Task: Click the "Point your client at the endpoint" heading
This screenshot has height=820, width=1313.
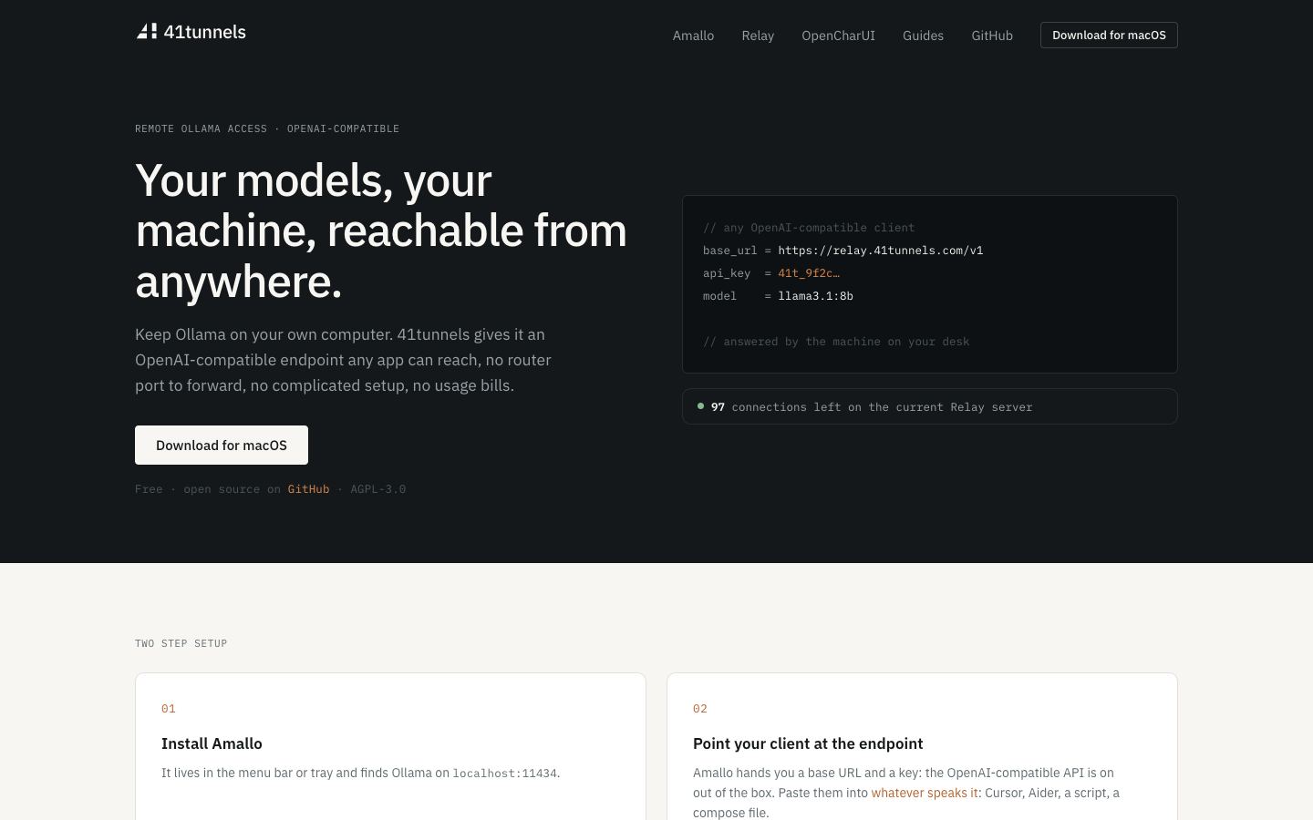Action: pyautogui.click(x=808, y=743)
